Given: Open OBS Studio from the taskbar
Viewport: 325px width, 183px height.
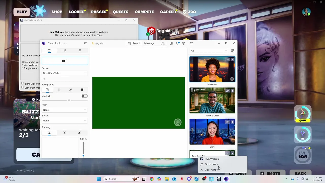Looking at the screenshot, I should click(x=204, y=179).
